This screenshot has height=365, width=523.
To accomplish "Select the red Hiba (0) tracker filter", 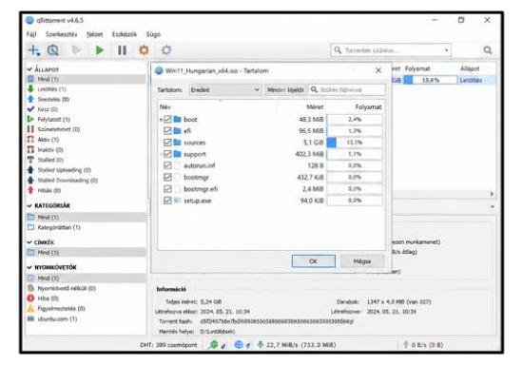I will (x=43, y=298).
